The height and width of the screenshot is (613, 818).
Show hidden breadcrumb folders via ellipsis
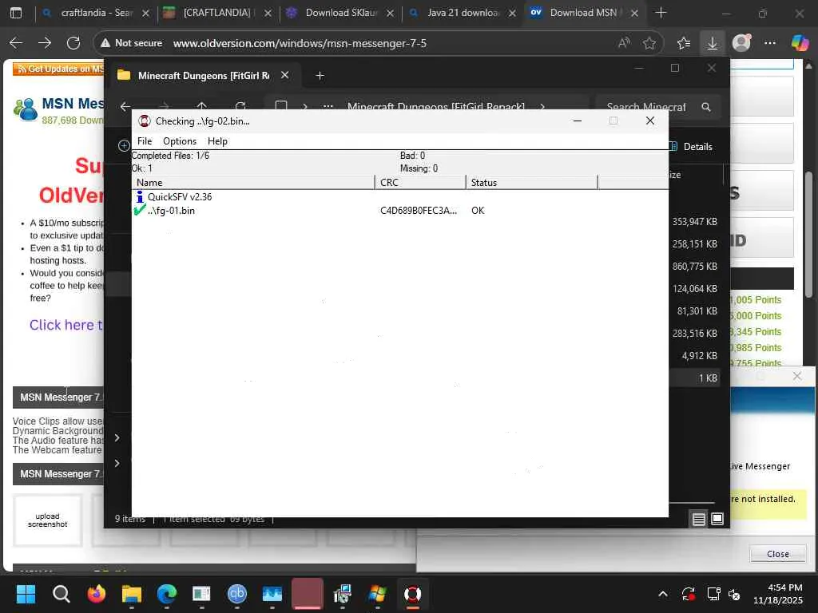pos(328,107)
